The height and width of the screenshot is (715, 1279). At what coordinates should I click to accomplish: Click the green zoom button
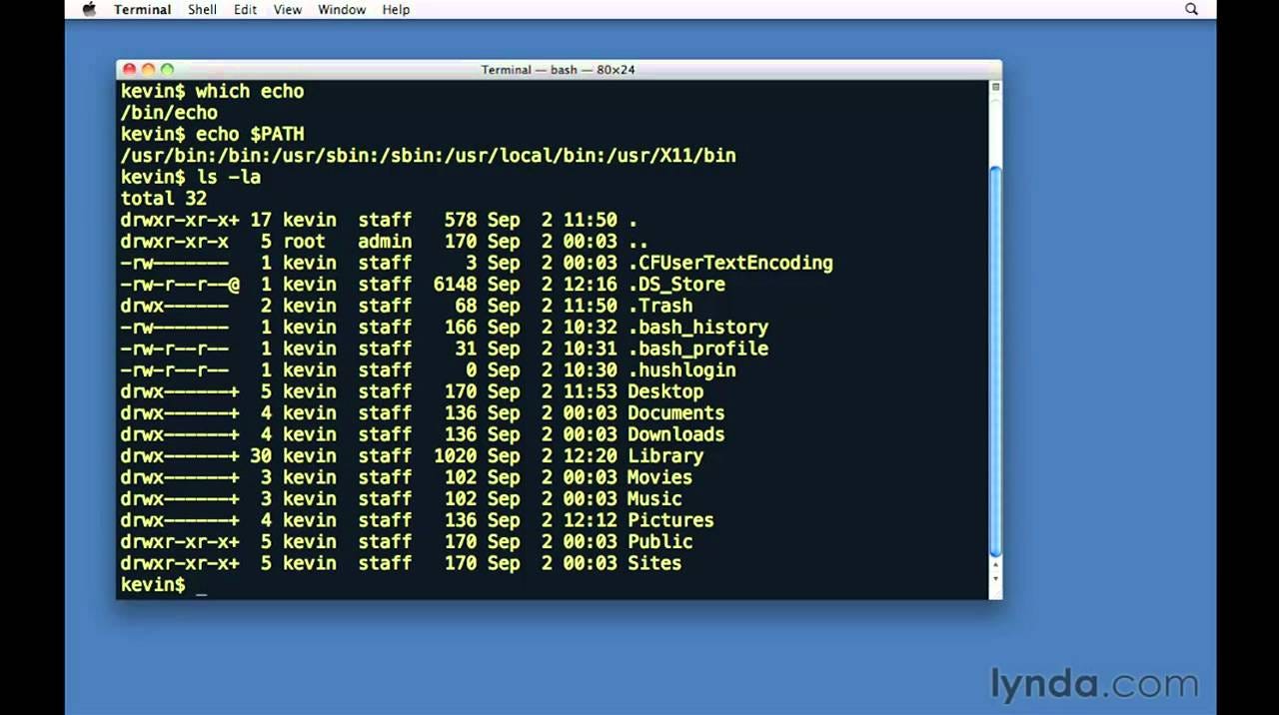pyautogui.click(x=166, y=69)
